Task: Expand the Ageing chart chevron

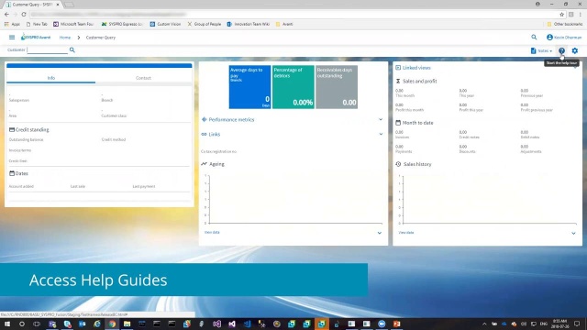Action: pyautogui.click(x=379, y=233)
